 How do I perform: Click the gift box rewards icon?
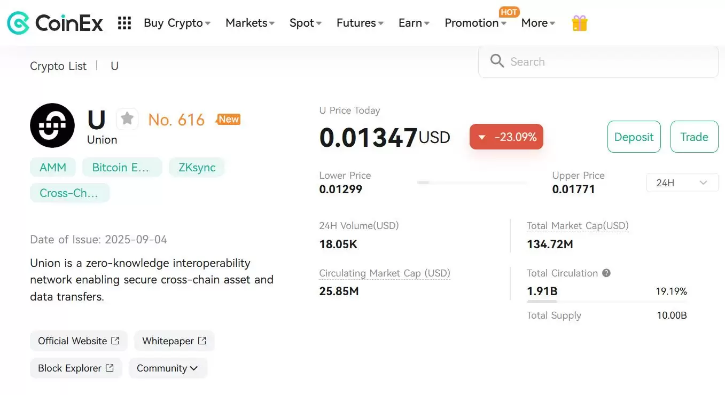click(580, 23)
